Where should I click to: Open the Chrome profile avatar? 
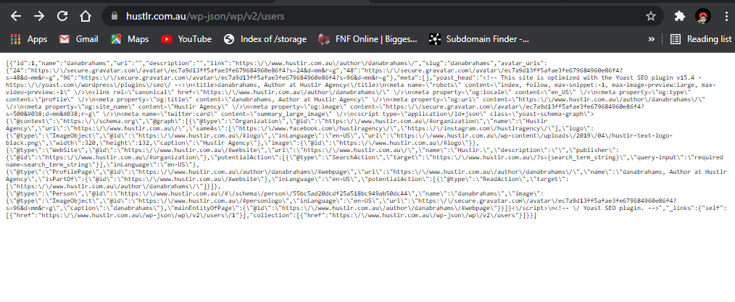tap(702, 16)
